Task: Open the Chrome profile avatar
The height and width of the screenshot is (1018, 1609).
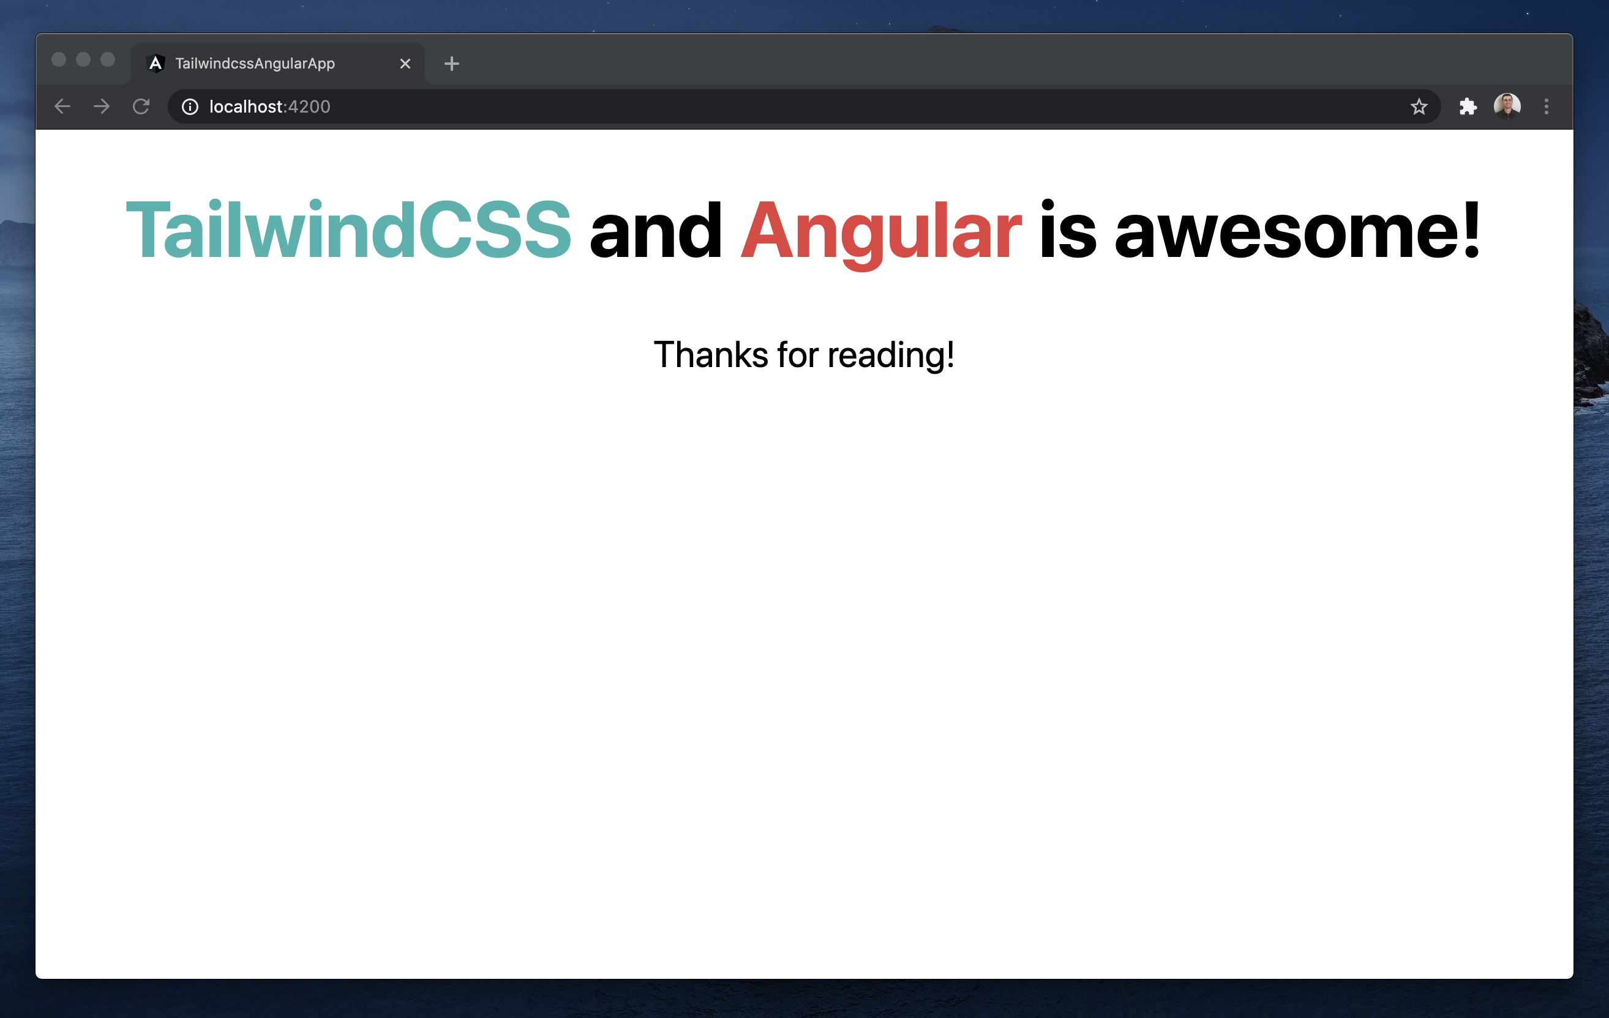Action: (1507, 106)
